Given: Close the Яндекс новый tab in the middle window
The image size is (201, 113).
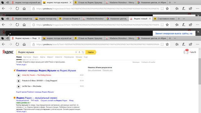Looking at the screenshot, I should tap(150, 19).
